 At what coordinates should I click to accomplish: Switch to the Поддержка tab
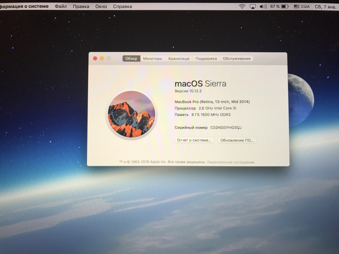pyautogui.click(x=206, y=58)
